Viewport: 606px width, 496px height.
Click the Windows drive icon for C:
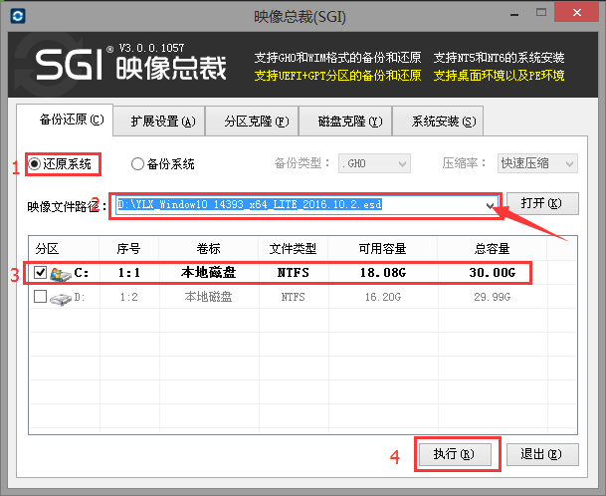tap(61, 274)
